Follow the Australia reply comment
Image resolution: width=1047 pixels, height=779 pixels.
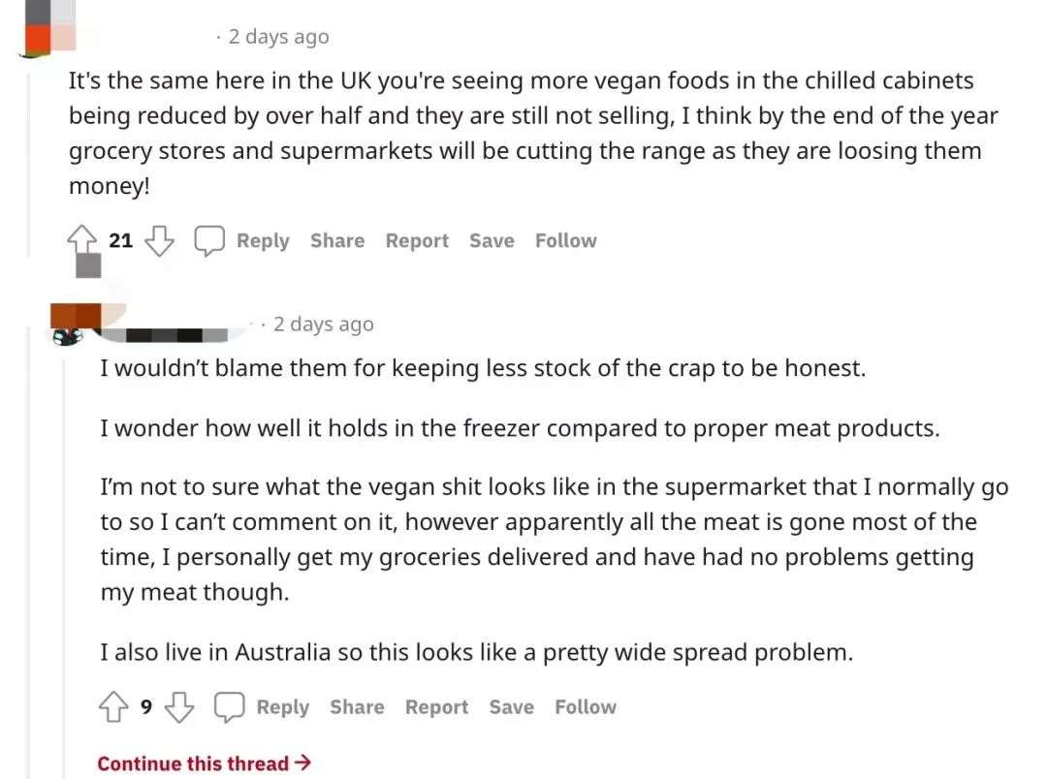click(x=585, y=707)
